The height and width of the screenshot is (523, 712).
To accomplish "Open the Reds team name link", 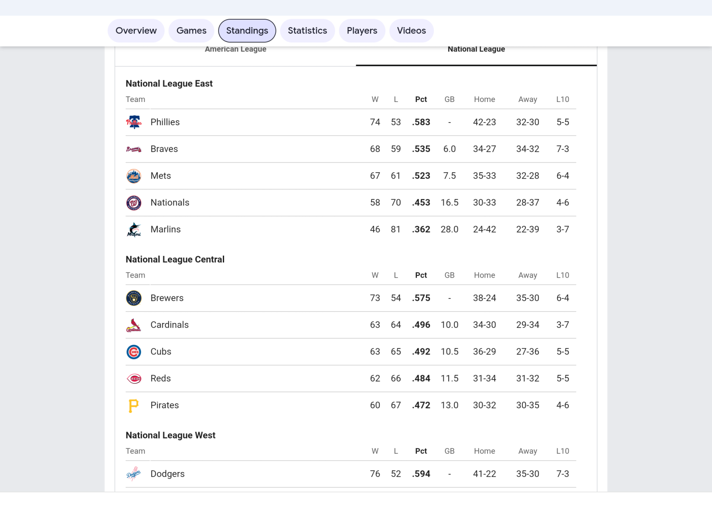I will click(161, 378).
